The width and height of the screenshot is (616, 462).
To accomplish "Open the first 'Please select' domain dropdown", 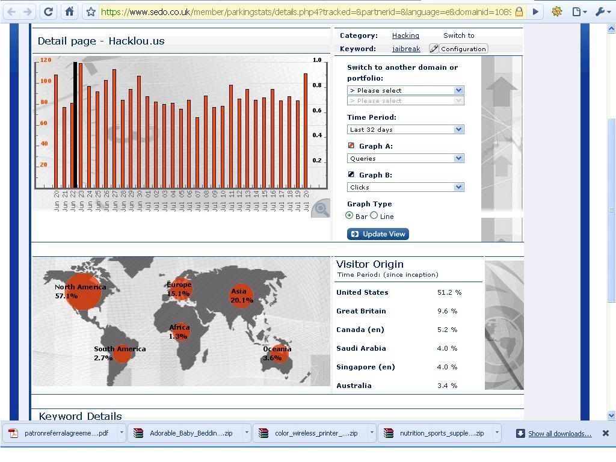I will 405,90.
